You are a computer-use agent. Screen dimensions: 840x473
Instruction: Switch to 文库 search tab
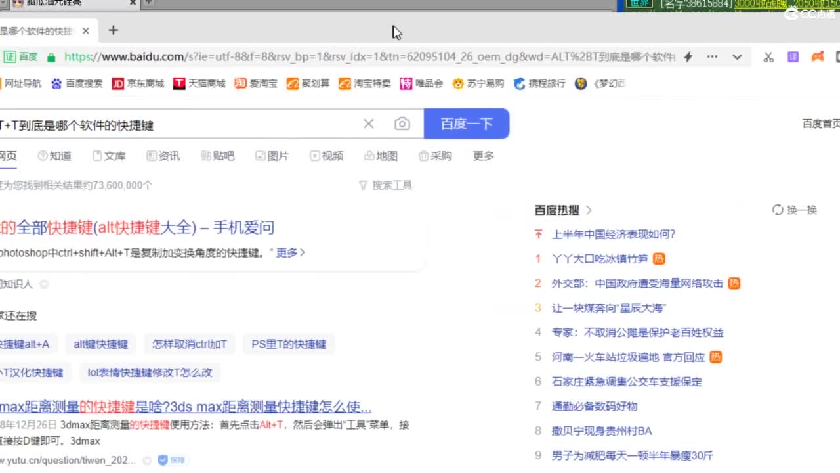[109, 156]
